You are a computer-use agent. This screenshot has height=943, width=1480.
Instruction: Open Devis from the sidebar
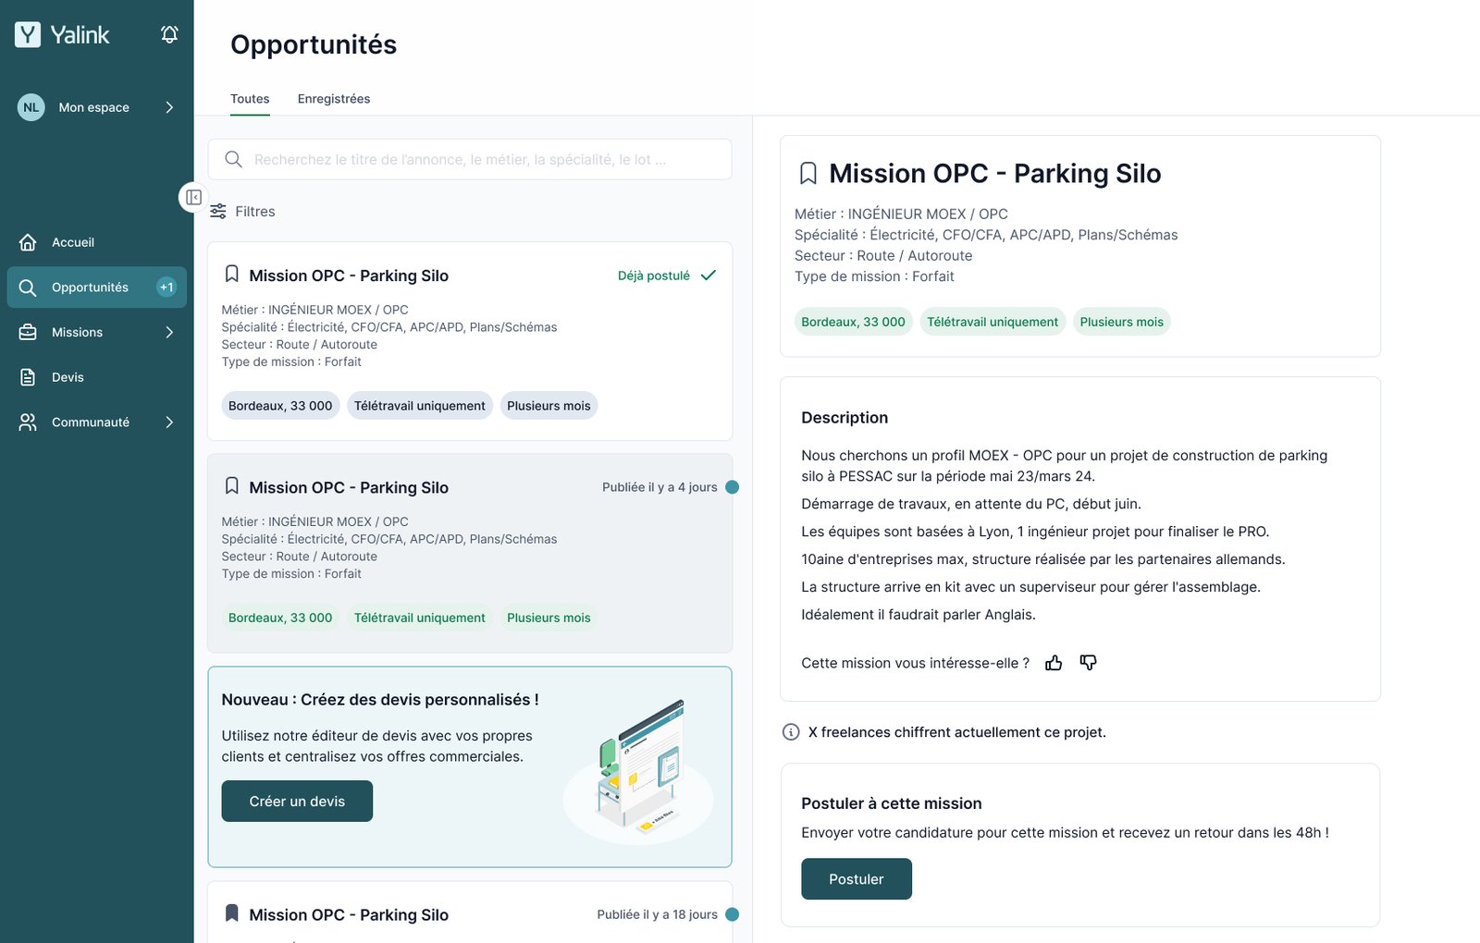(68, 377)
